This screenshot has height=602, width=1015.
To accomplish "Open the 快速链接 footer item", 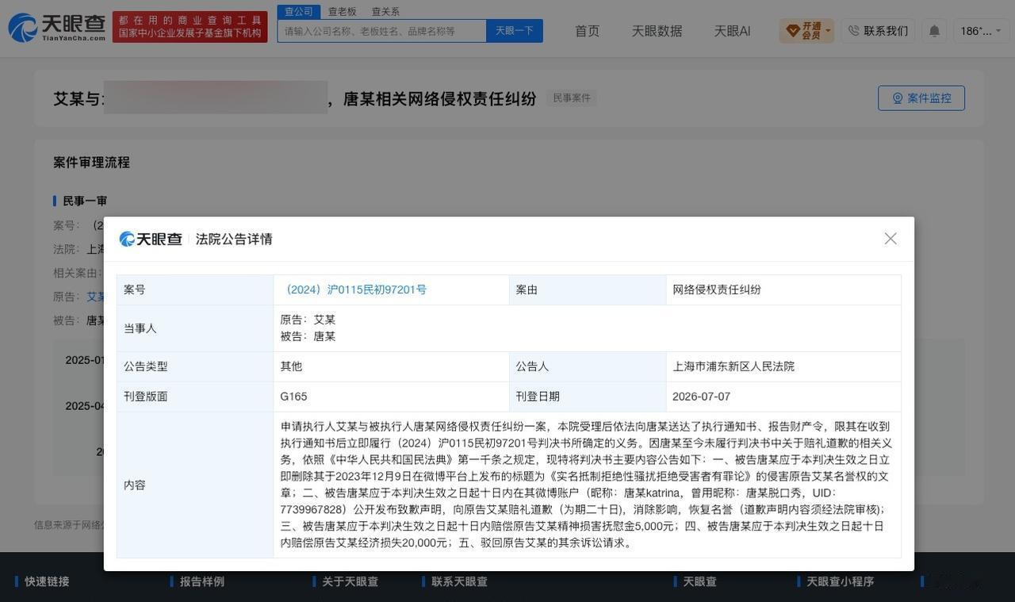I will (x=47, y=581).
